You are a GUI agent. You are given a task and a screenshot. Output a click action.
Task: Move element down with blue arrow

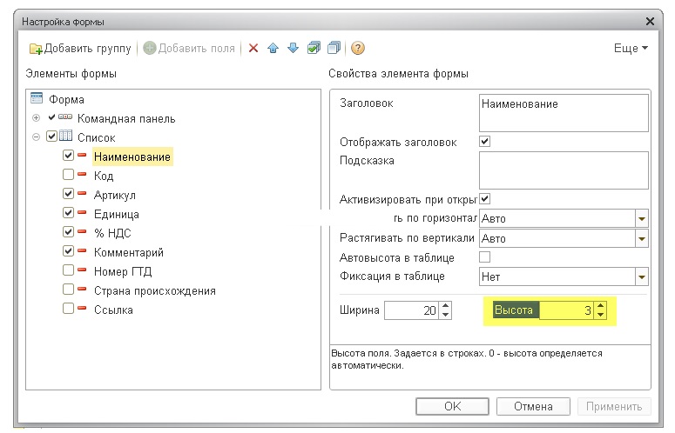pos(294,48)
